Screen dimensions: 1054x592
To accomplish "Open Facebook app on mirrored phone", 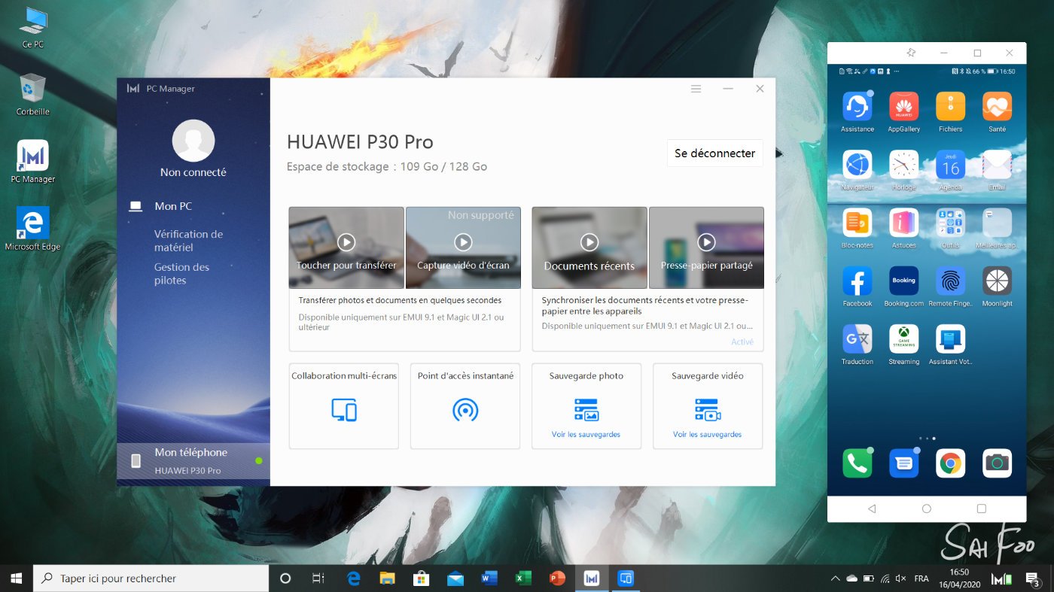I will [857, 281].
